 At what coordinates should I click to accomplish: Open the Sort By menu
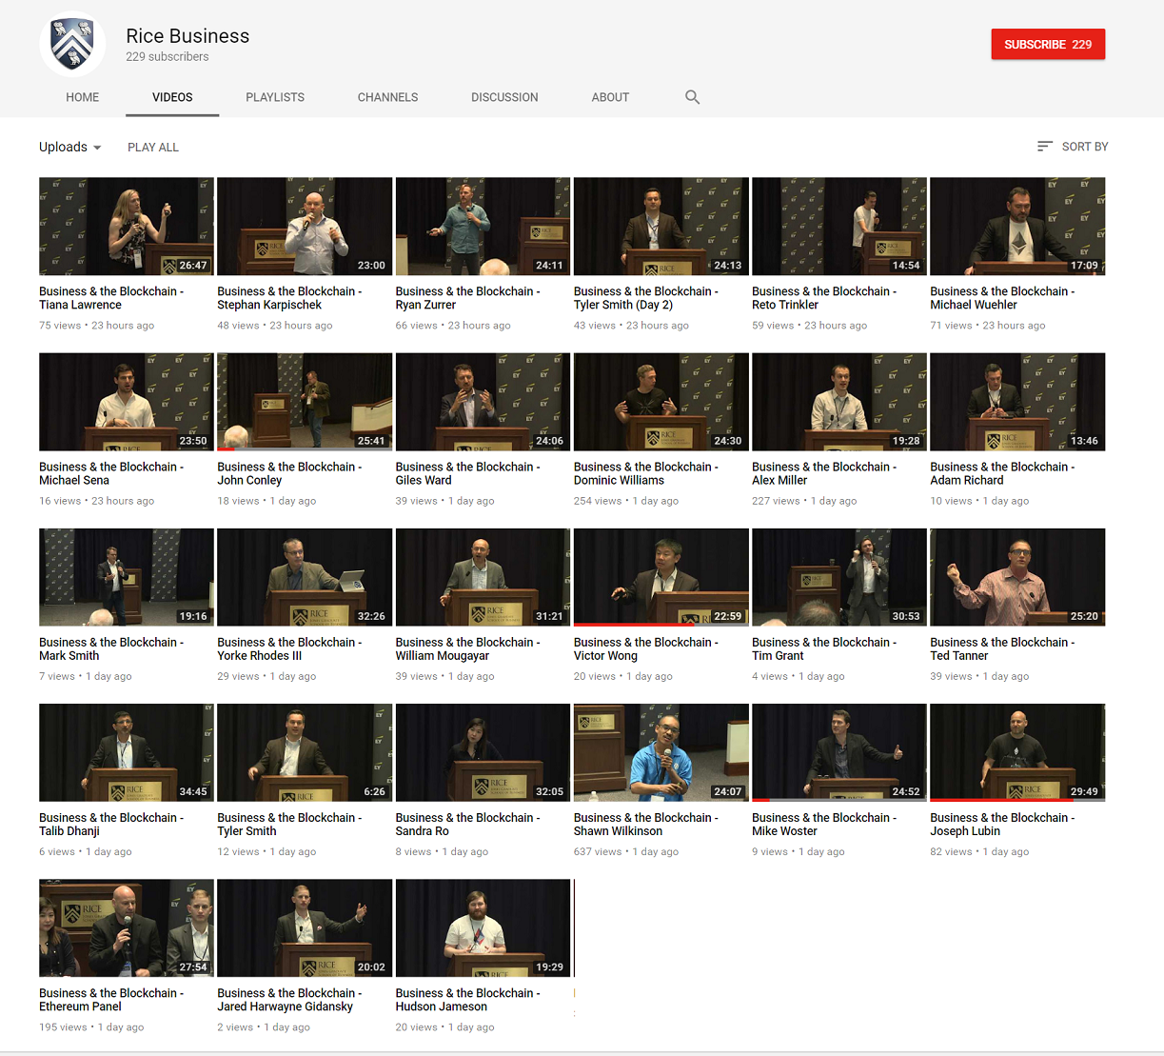coord(1073,147)
